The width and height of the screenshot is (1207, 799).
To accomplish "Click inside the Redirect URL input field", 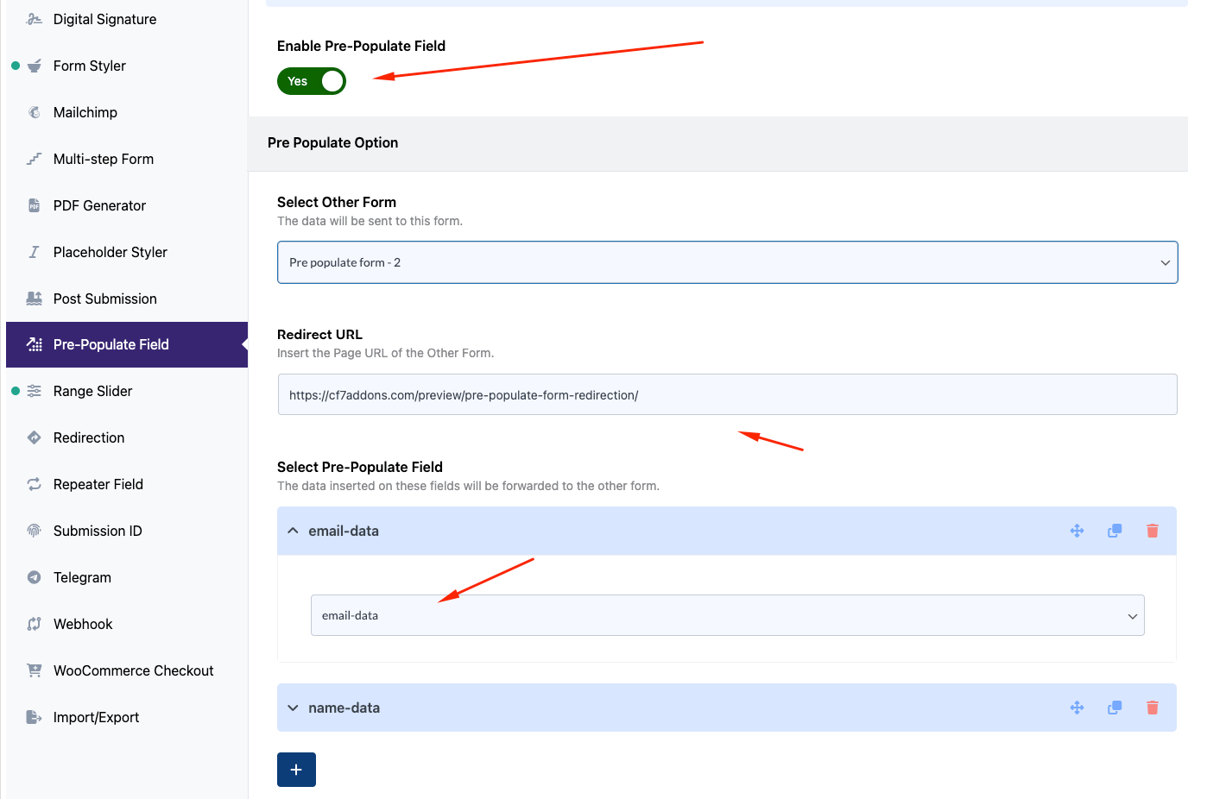I will (x=727, y=394).
